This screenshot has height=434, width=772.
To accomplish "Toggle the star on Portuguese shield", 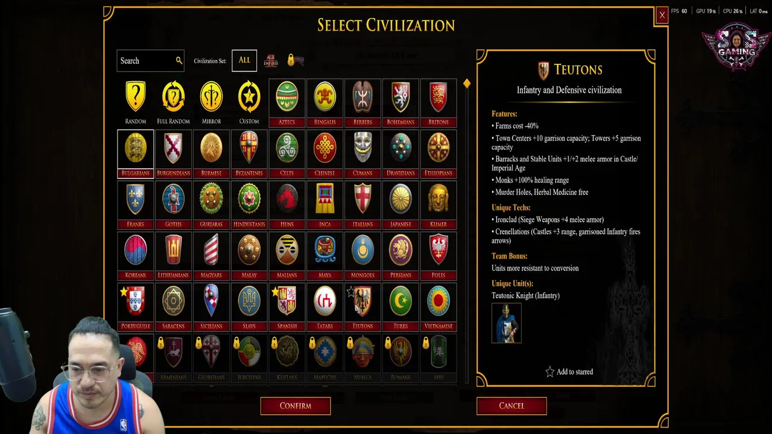I will tap(124, 292).
